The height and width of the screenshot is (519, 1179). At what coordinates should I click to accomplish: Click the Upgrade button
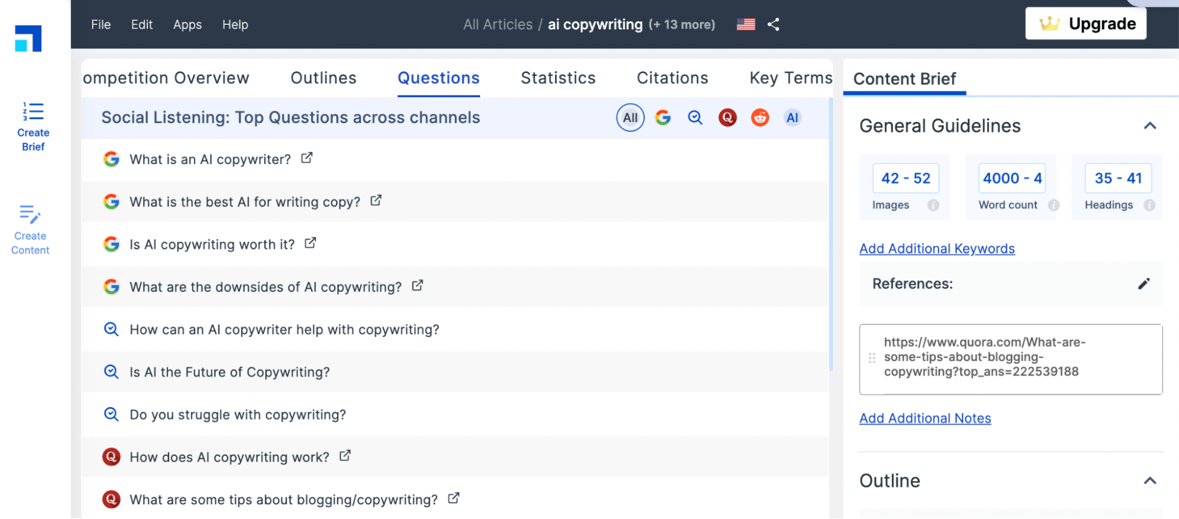tap(1085, 24)
